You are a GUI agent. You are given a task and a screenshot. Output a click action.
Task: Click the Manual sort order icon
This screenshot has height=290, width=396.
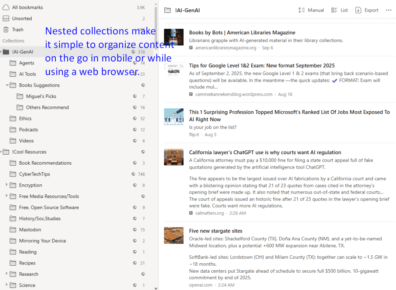pyautogui.click(x=302, y=10)
